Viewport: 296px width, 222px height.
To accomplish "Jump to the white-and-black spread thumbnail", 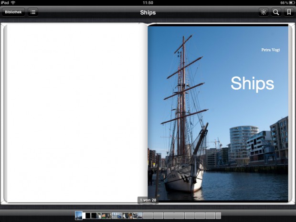I will pyautogui.click(x=86, y=216).
